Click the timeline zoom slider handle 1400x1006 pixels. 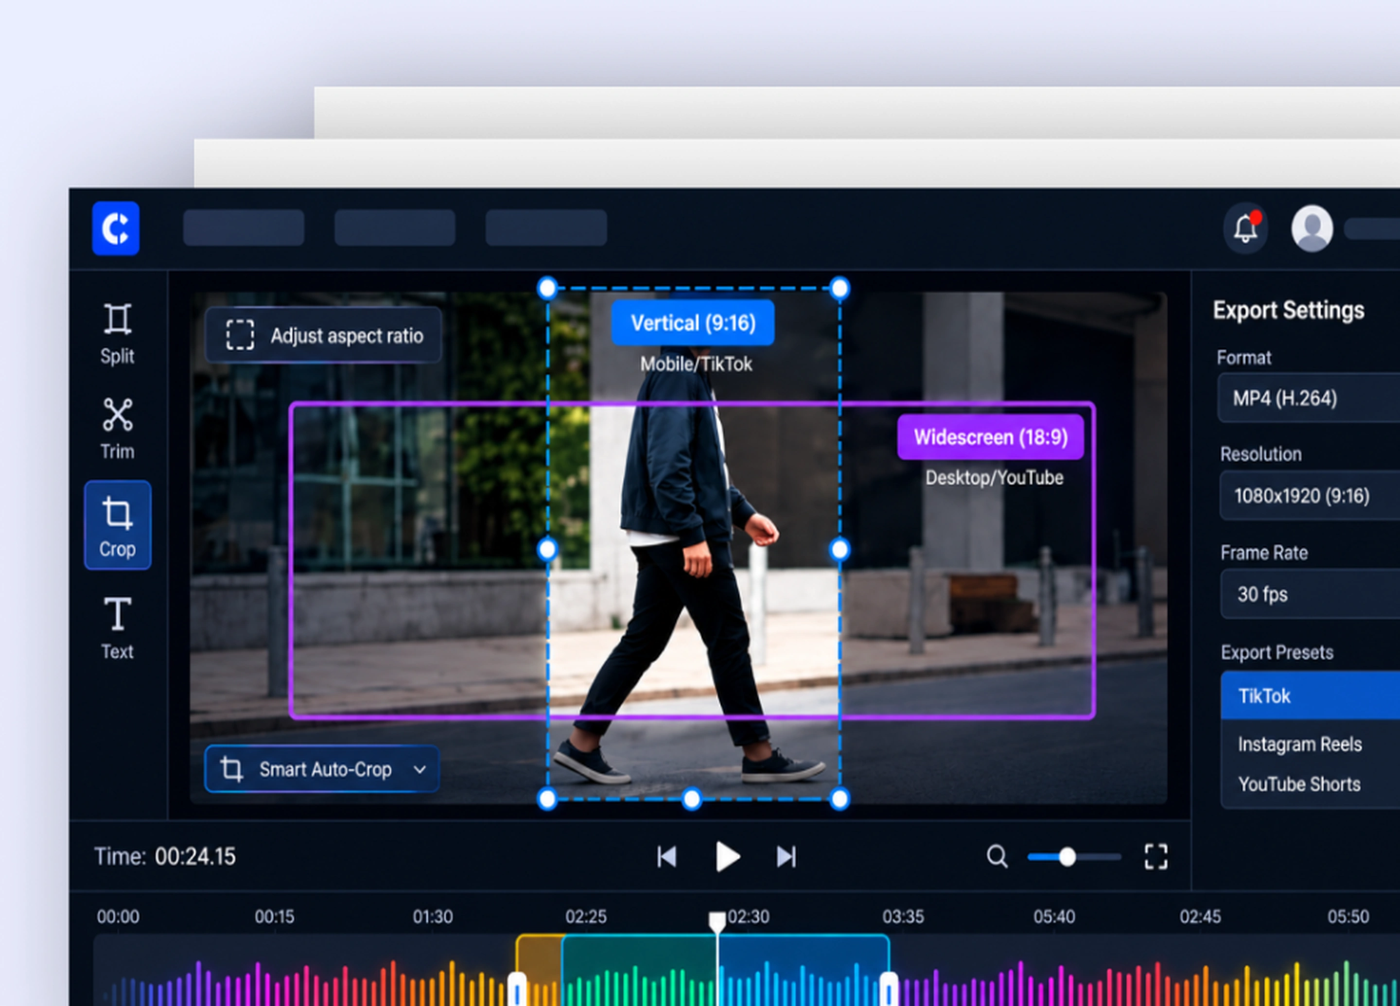(x=1067, y=857)
